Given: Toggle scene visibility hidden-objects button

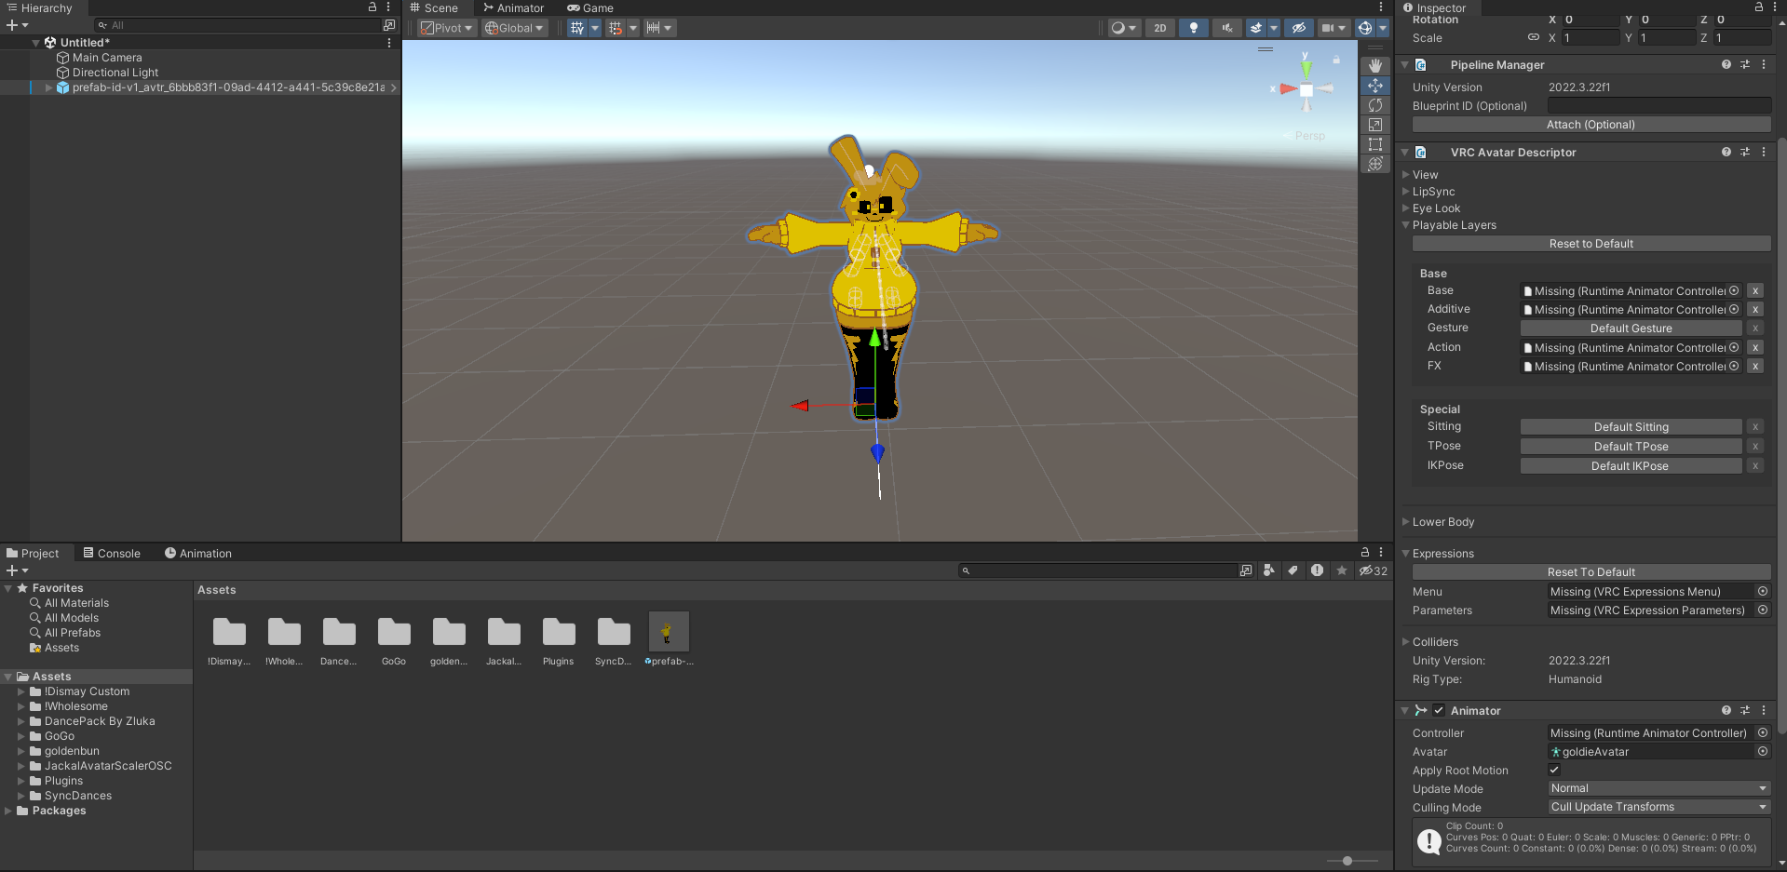Looking at the screenshot, I should [1299, 28].
